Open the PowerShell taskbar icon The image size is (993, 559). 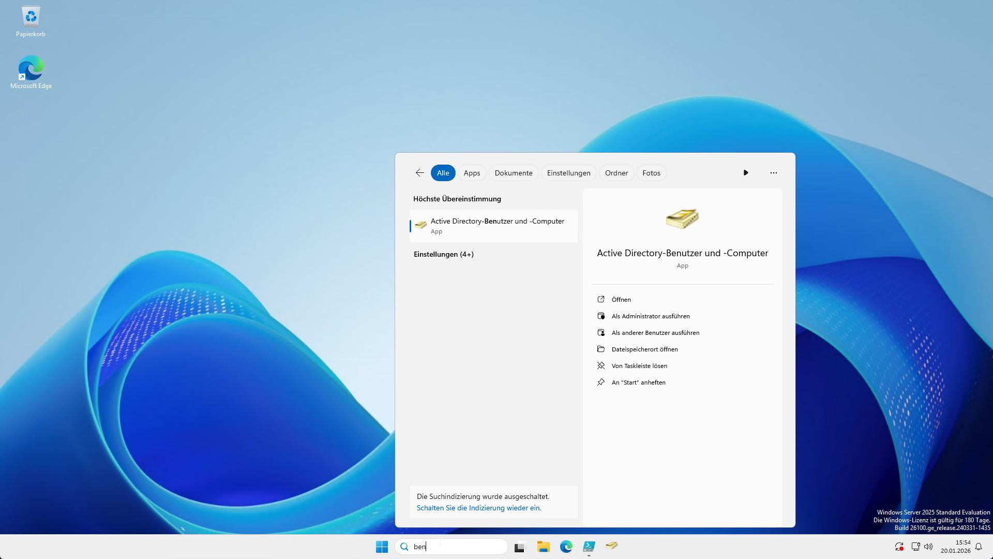589,547
